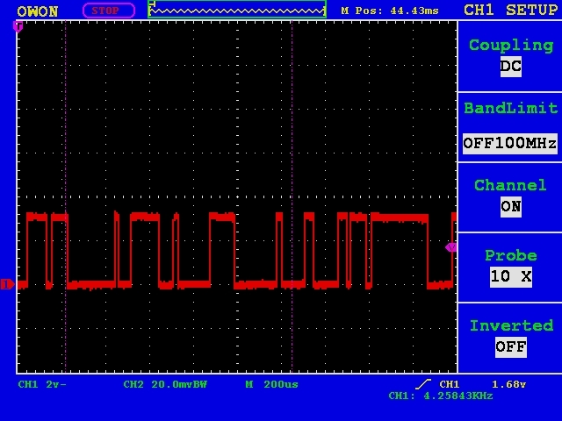Click the CH1 SETUP menu title
Screen dimensions: 562x421
click(510, 10)
